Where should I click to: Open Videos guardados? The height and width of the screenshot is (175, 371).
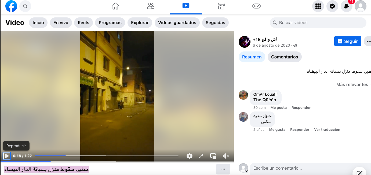(x=177, y=23)
